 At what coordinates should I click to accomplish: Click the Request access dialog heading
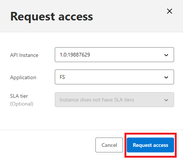click(51, 17)
